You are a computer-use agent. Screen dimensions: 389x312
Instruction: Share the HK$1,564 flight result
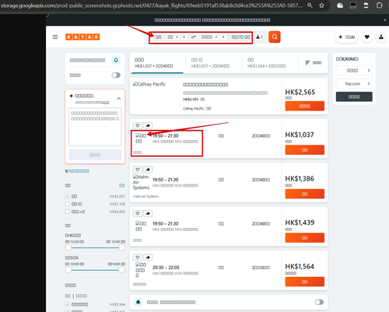[x=148, y=258]
